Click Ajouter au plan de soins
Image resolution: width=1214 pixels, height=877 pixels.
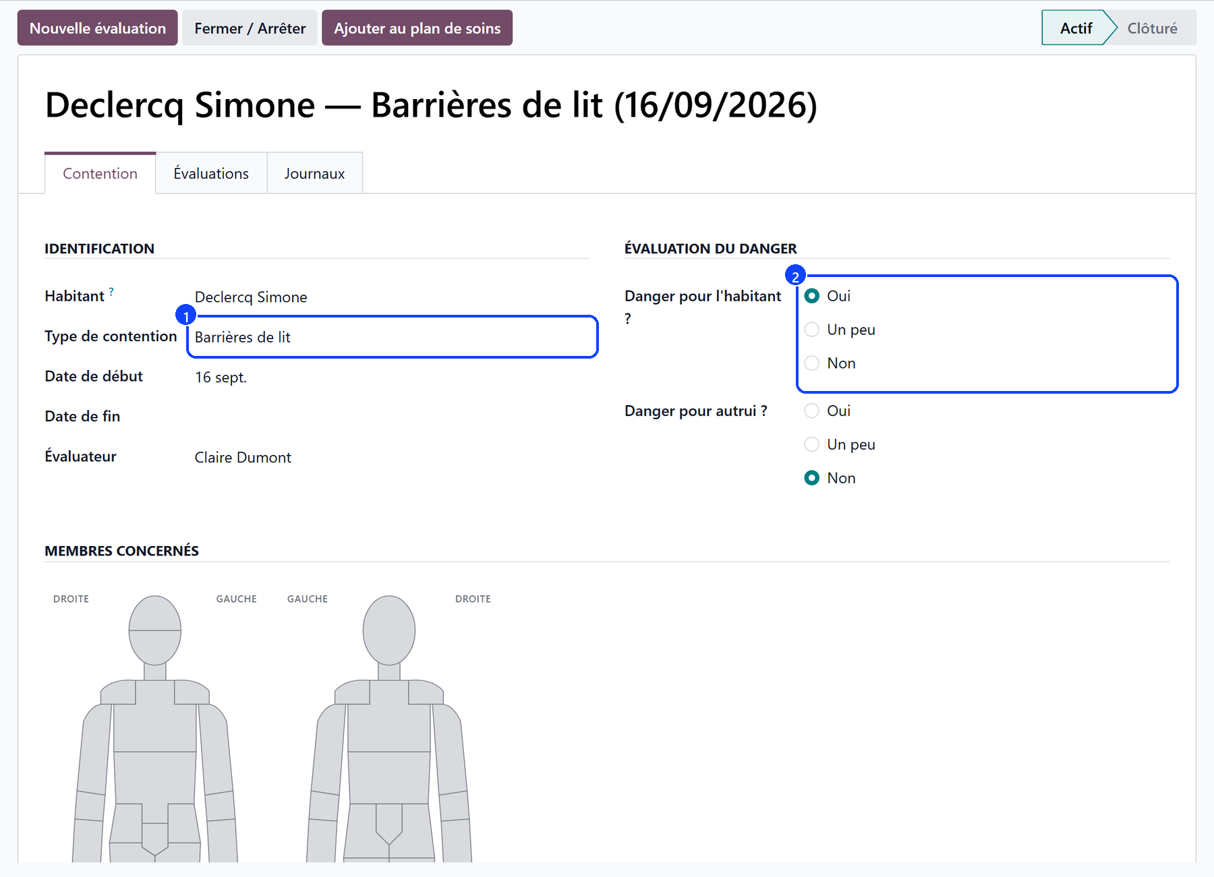[417, 28]
